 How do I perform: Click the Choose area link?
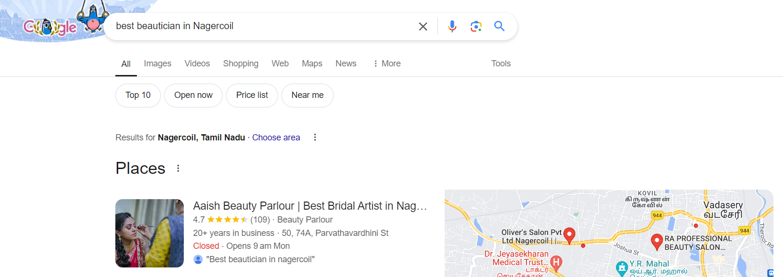276,137
